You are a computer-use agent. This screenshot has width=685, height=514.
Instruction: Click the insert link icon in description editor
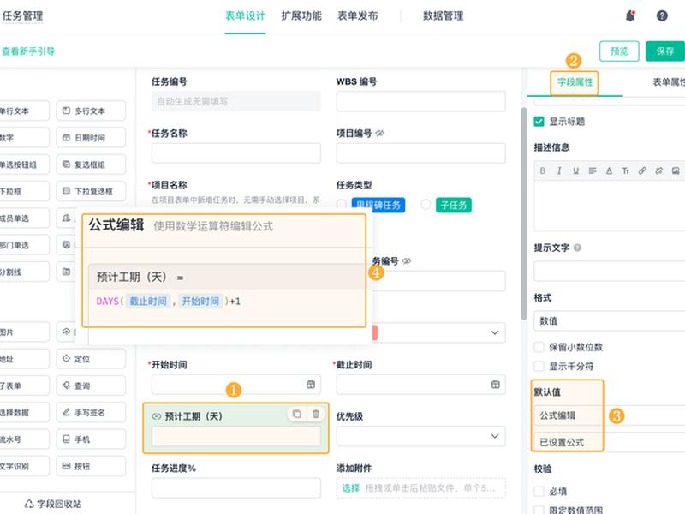pyautogui.click(x=642, y=170)
